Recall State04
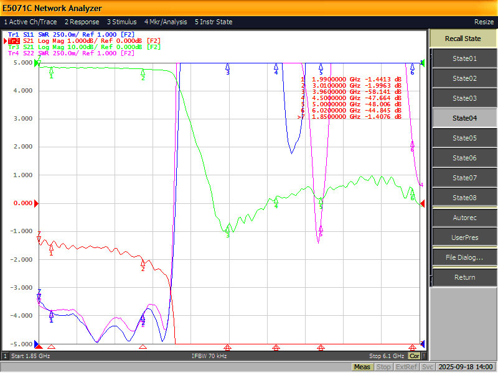Screen dimensions: 498x373 coord(464,118)
